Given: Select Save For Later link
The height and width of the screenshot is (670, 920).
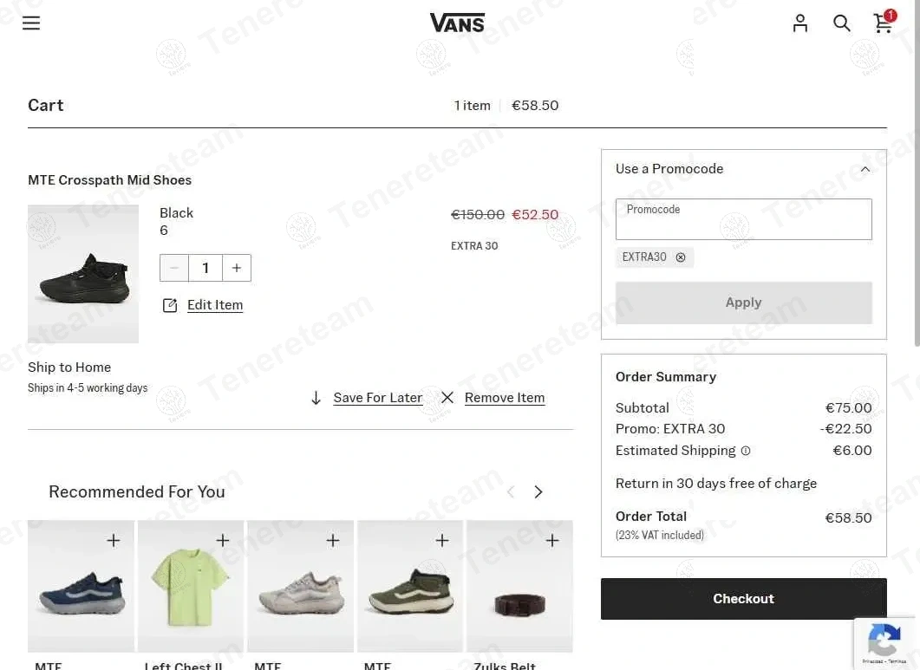Looking at the screenshot, I should (377, 398).
